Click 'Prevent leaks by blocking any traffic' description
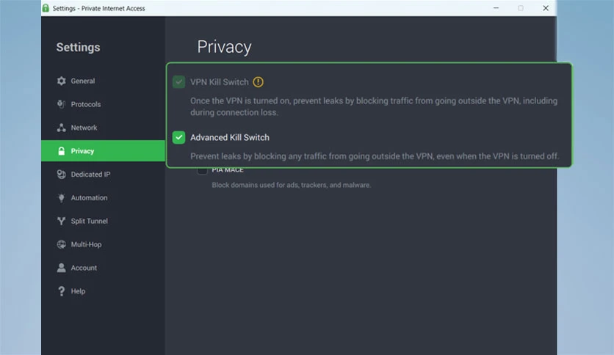This screenshot has width=614, height=355. pos(375,156)
